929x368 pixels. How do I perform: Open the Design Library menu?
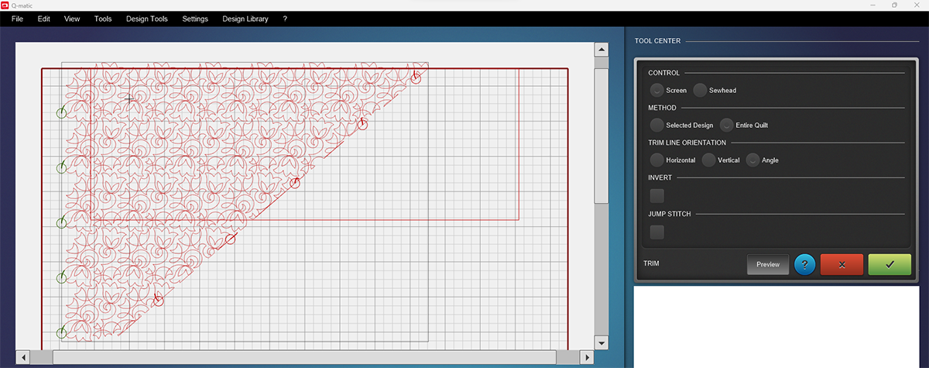pos(245,19)
